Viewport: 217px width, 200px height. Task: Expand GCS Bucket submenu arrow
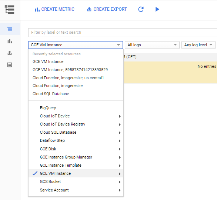click(x=120, y=182)
